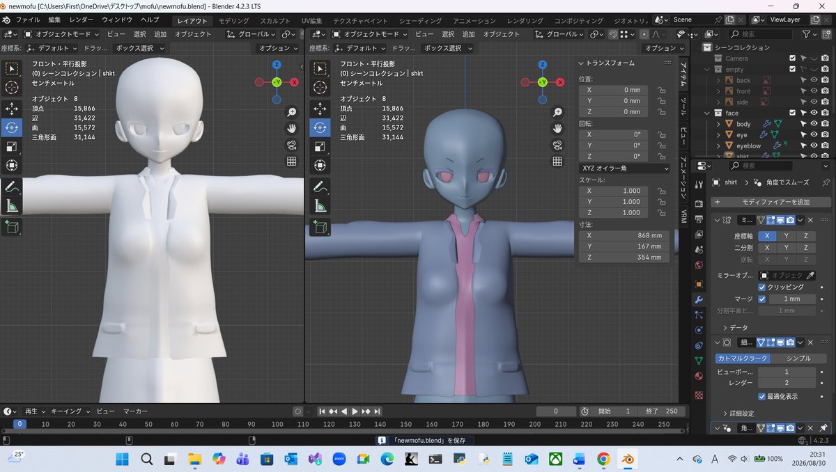Open the World properties tab
The image size is (836, 472).
click(x=699, y=267)
